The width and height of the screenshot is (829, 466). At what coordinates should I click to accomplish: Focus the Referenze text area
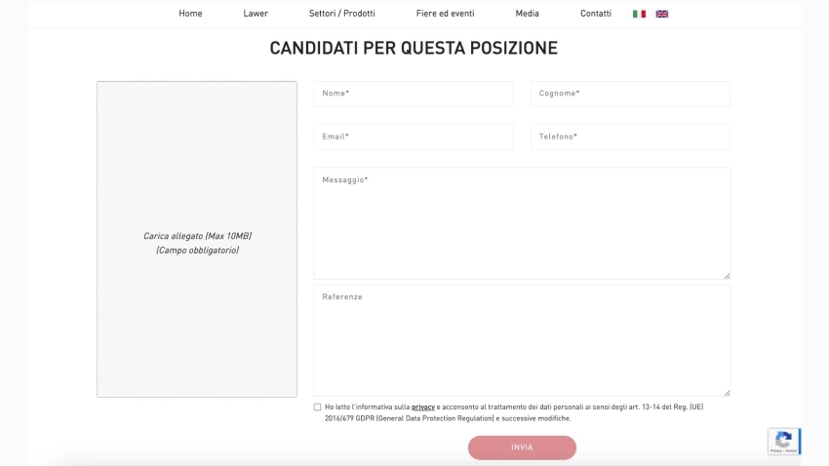click(522, 340)
